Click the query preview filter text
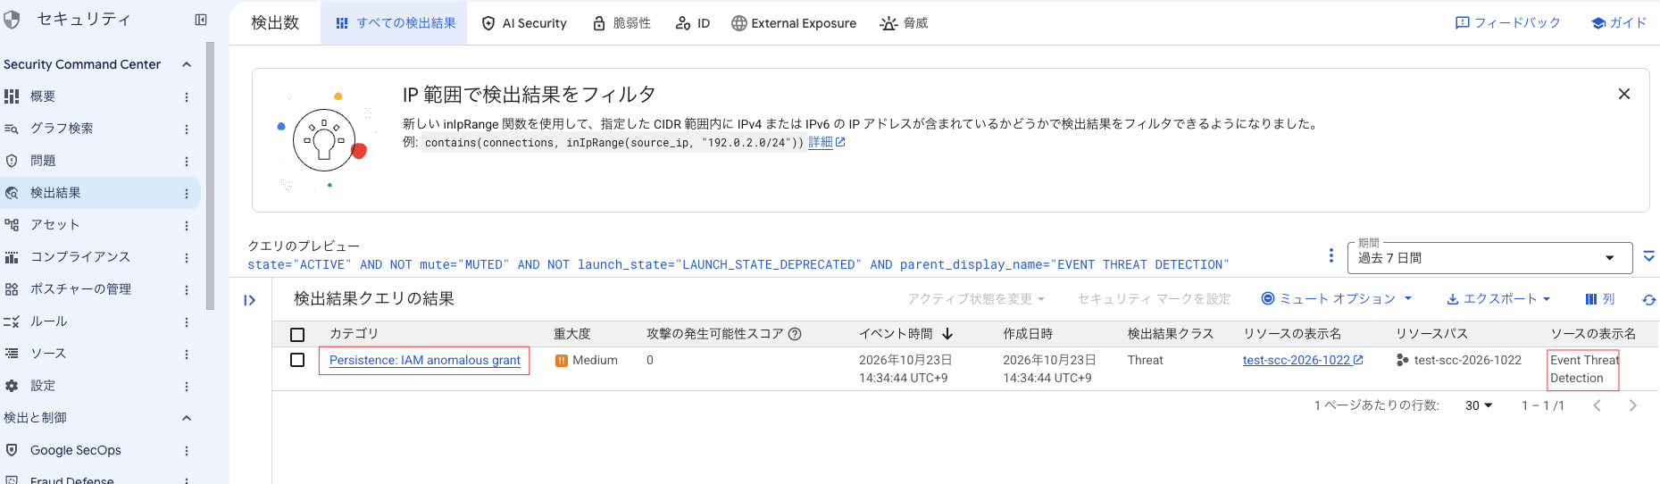 (738, 265)
